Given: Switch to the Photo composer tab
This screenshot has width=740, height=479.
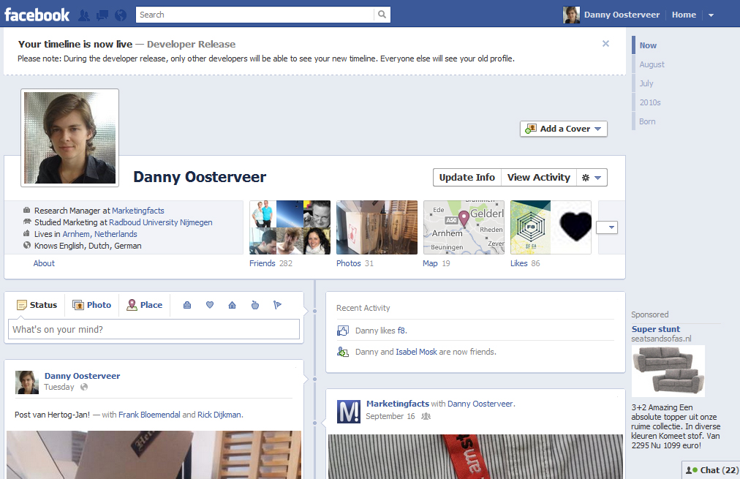Looking at the screenshot, I should 92,305.
